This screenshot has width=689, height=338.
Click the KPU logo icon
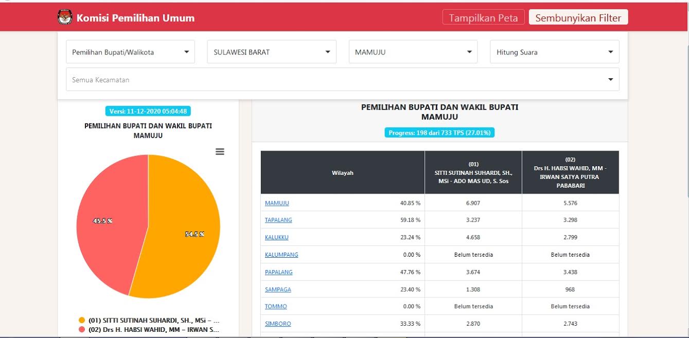[x=65, y=17]
